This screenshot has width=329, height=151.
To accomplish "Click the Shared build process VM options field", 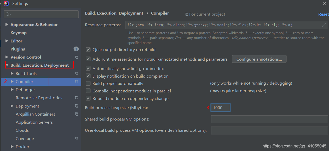I will click(x=269, y=119).
